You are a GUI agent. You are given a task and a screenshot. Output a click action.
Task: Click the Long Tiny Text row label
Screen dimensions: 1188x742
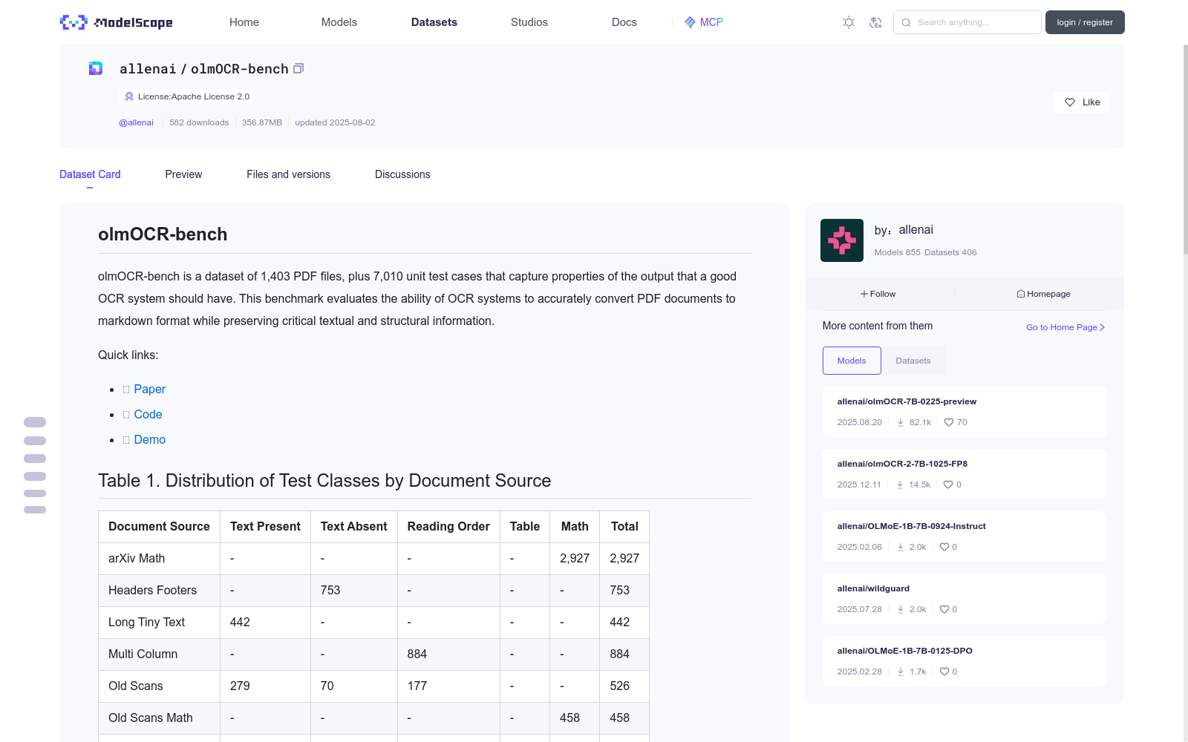click(146, 623)
